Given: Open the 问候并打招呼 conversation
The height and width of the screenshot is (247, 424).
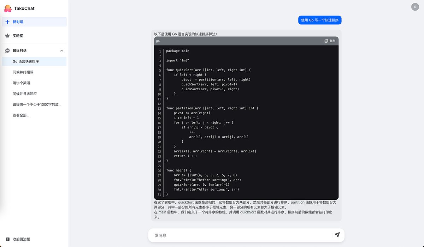Looking at the screenshot, I should [23, 72].
